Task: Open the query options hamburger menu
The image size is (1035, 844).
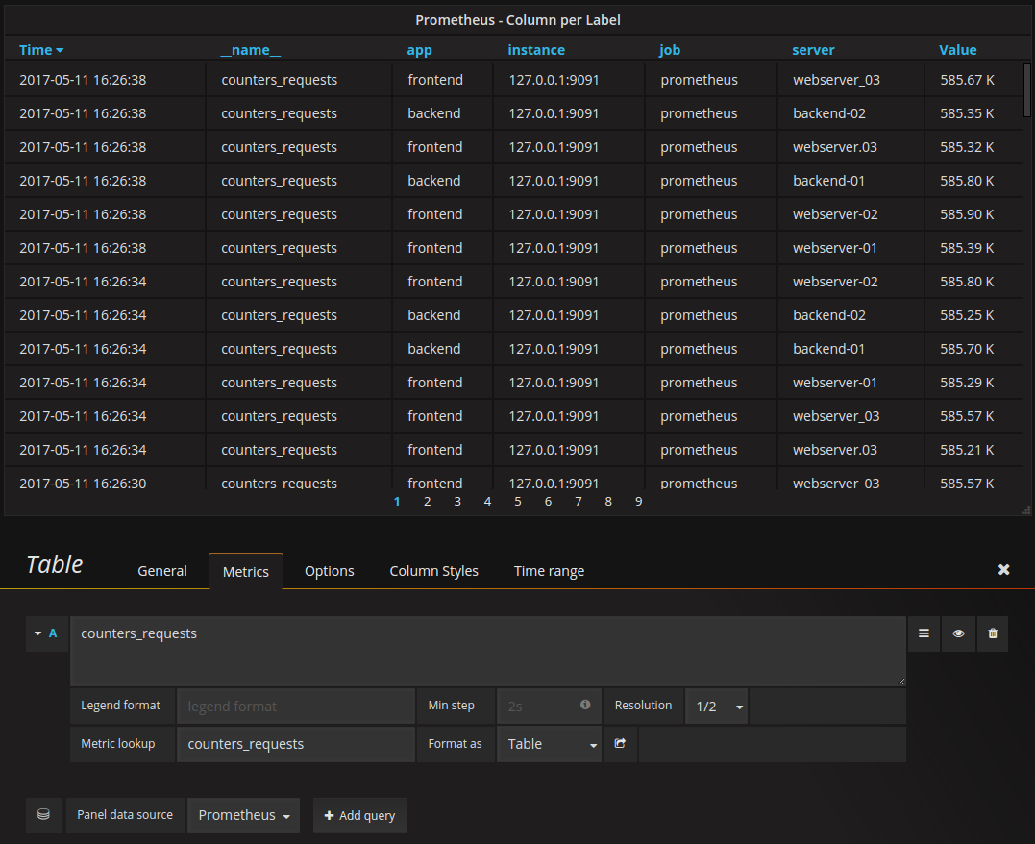Action: pyautogui.click(x=923, y=633)
